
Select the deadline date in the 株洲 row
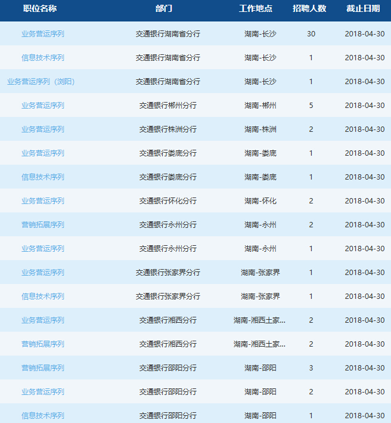pyautogui.click(x=365, y=129)
